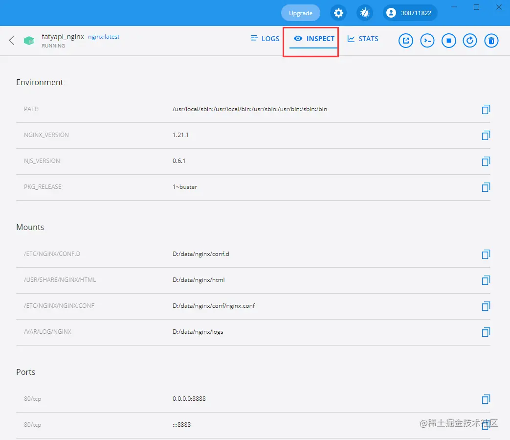Copy the PATH environment value
This screenshot has width=510, height=440.
click(x=486, y=109)
